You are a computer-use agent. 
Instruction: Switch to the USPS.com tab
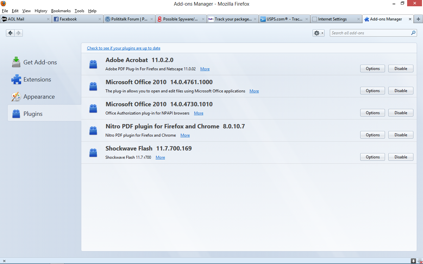click(x=285, y=19)
